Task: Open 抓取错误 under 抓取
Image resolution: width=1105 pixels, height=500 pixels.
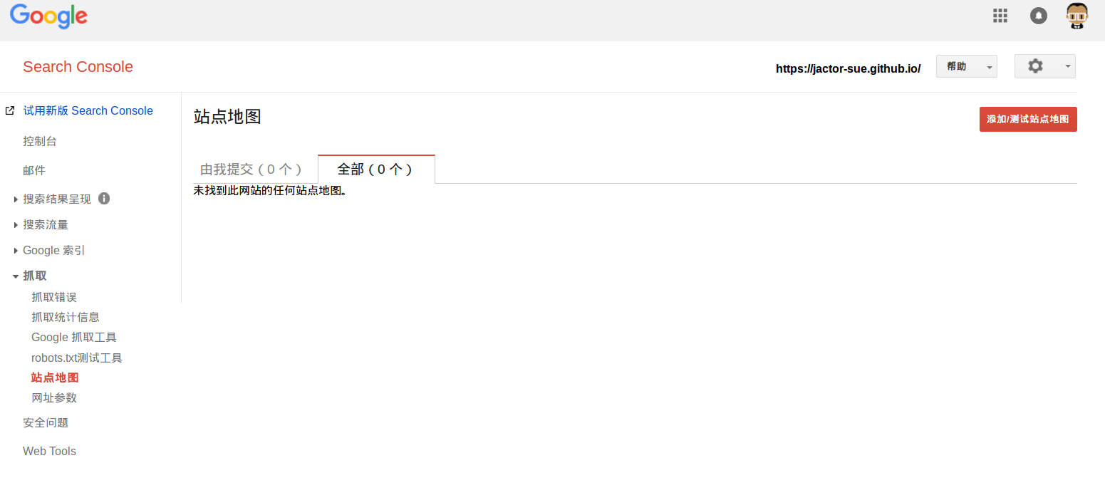Action: pyautogui.click(x=54, y=297)
